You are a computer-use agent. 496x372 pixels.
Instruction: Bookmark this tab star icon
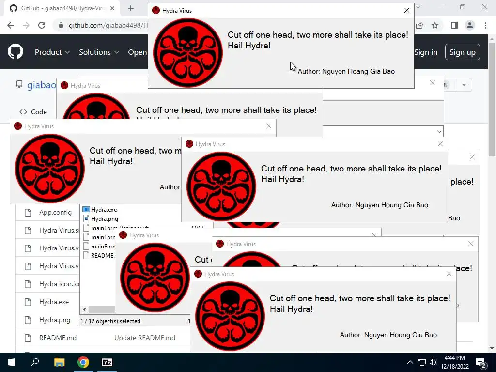coord(435,25)
